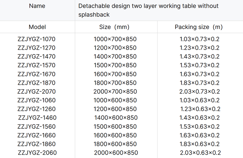The width and height of the screenshot is (243, 158).
Task: Select the Model column header
Action: [x=37, y=27]
